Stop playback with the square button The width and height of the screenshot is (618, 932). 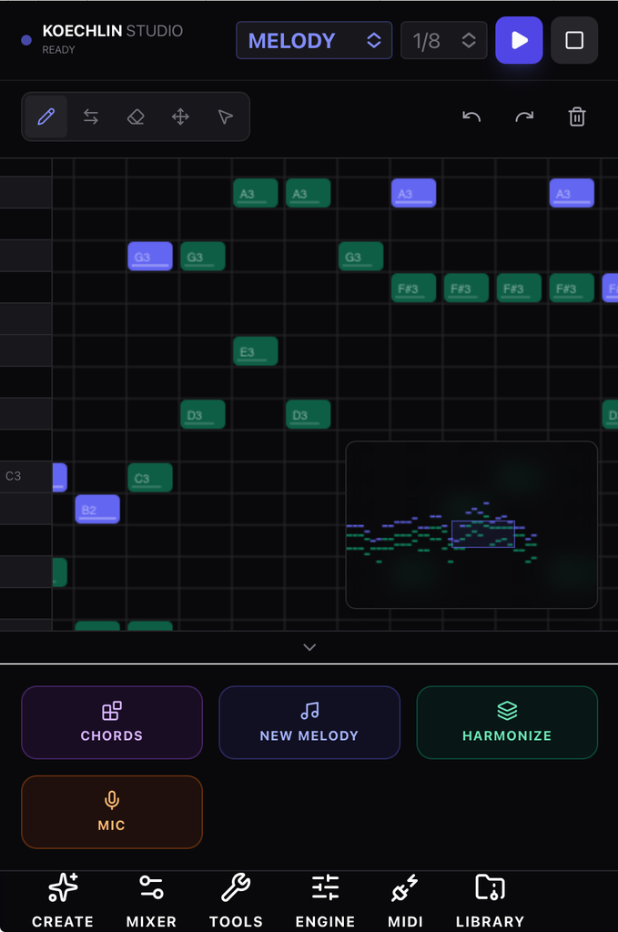(x=574, y=40)
